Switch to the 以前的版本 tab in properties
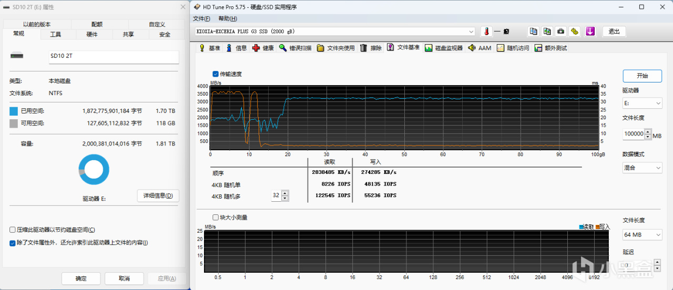 coord(37,24)
